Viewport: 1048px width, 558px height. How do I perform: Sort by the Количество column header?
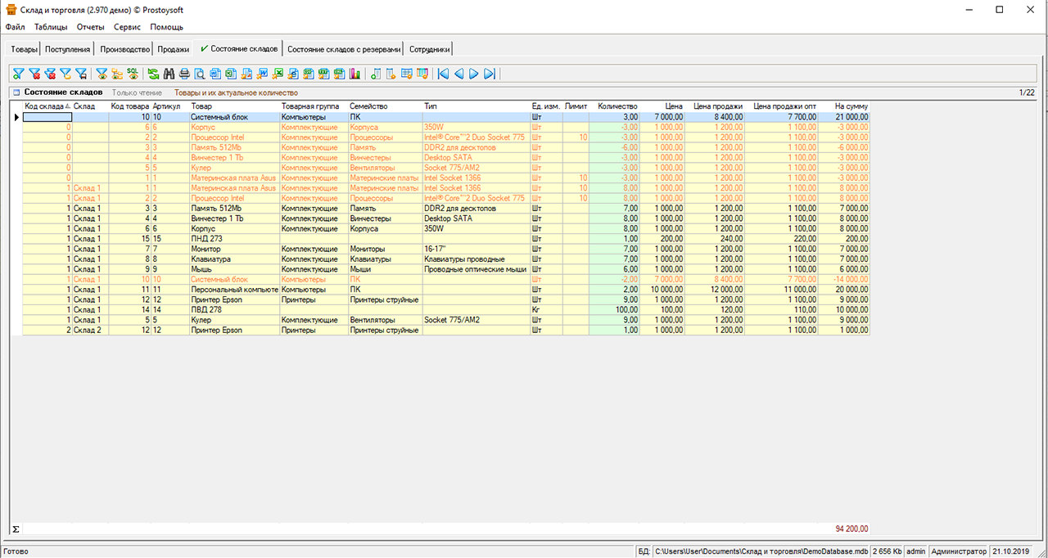pyautogui.click(x=617, y=106)
